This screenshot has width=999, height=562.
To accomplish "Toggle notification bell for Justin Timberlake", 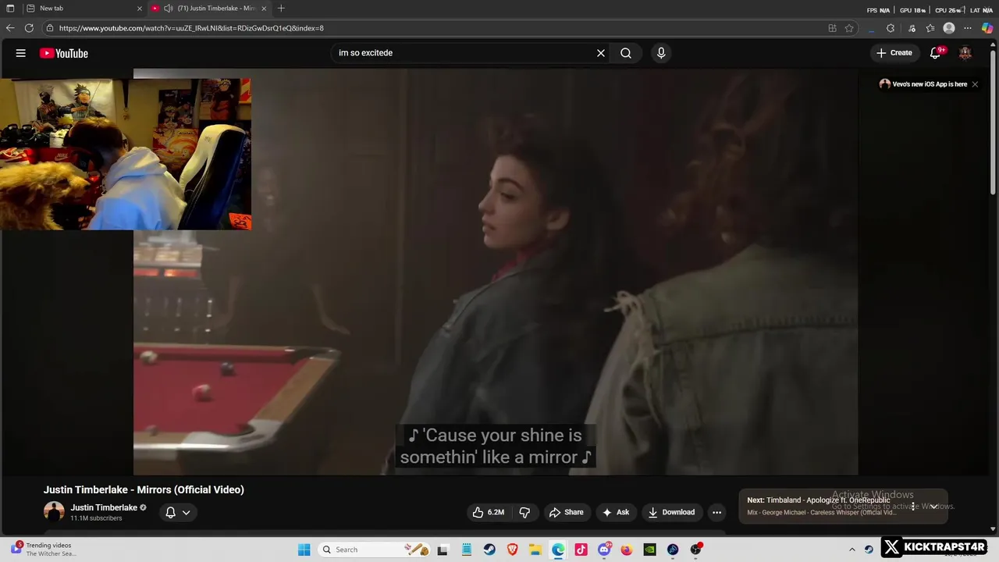I will 170,512.
